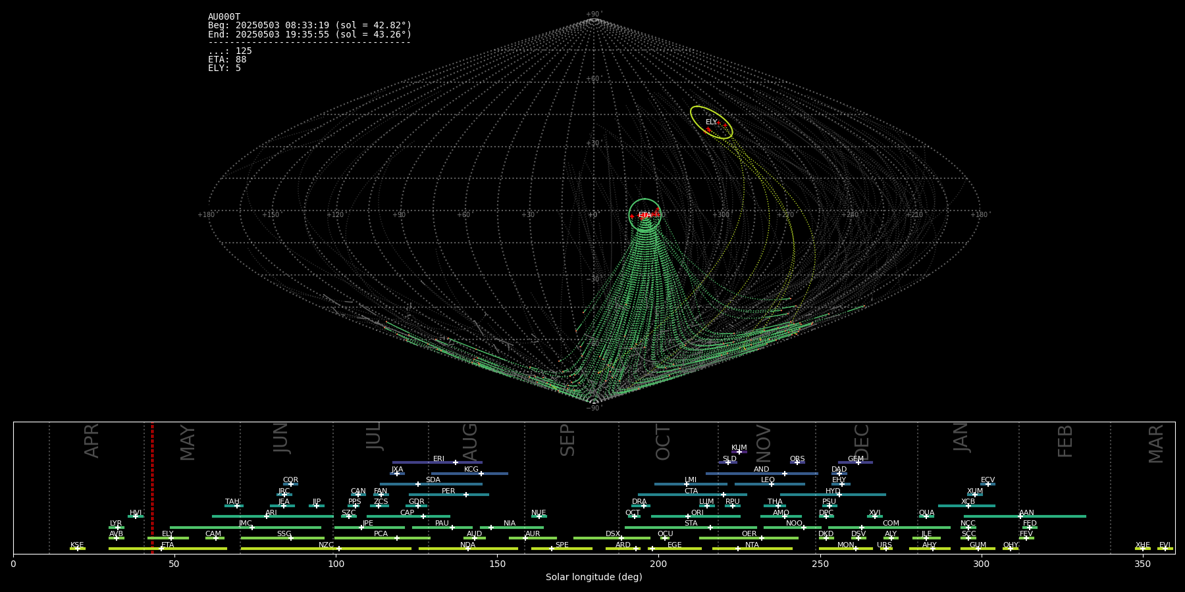Click the sporadic count '...: 125'
1185x592 pixels.
[x=230, y=51]
